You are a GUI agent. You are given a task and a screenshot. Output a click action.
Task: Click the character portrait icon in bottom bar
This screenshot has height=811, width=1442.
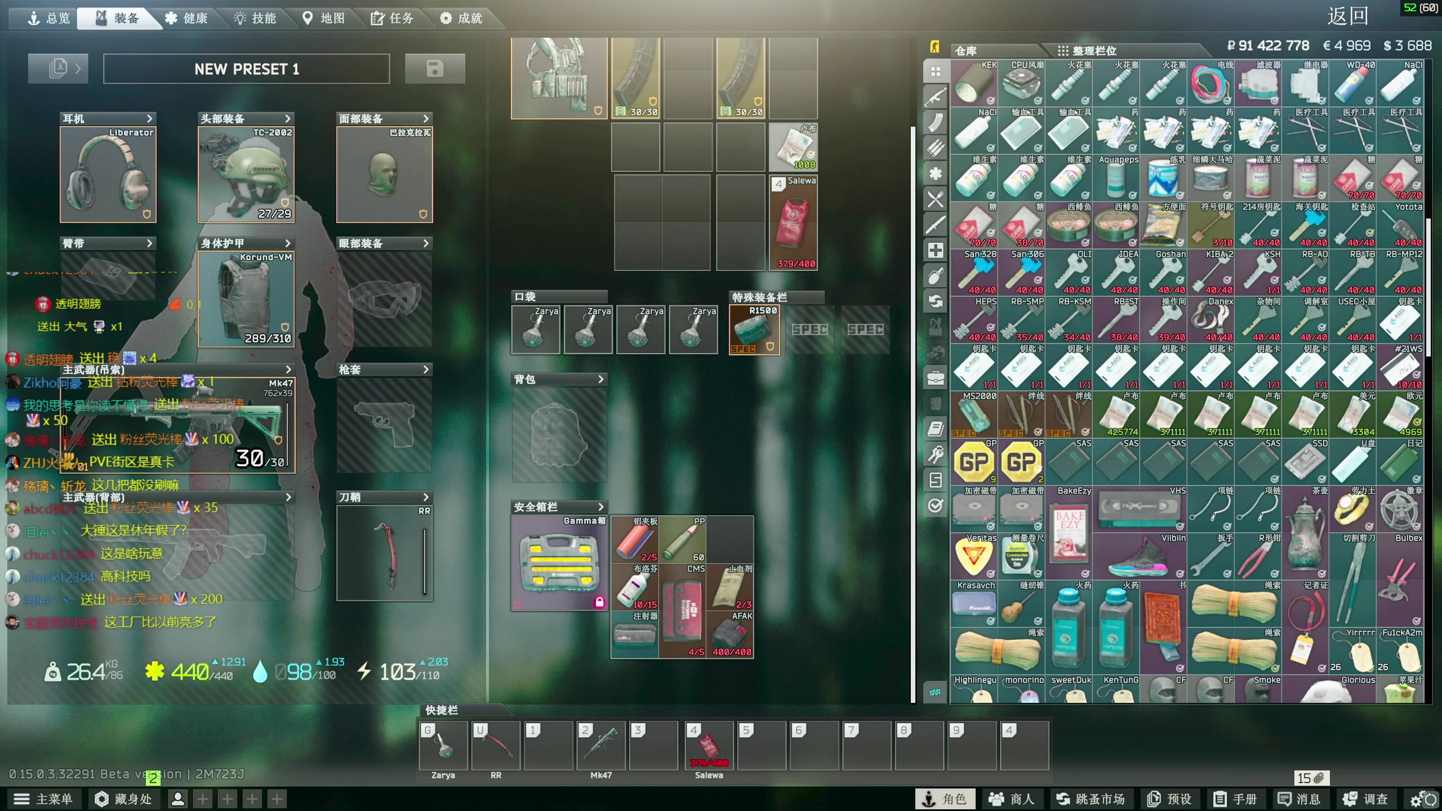click(178, 799)
